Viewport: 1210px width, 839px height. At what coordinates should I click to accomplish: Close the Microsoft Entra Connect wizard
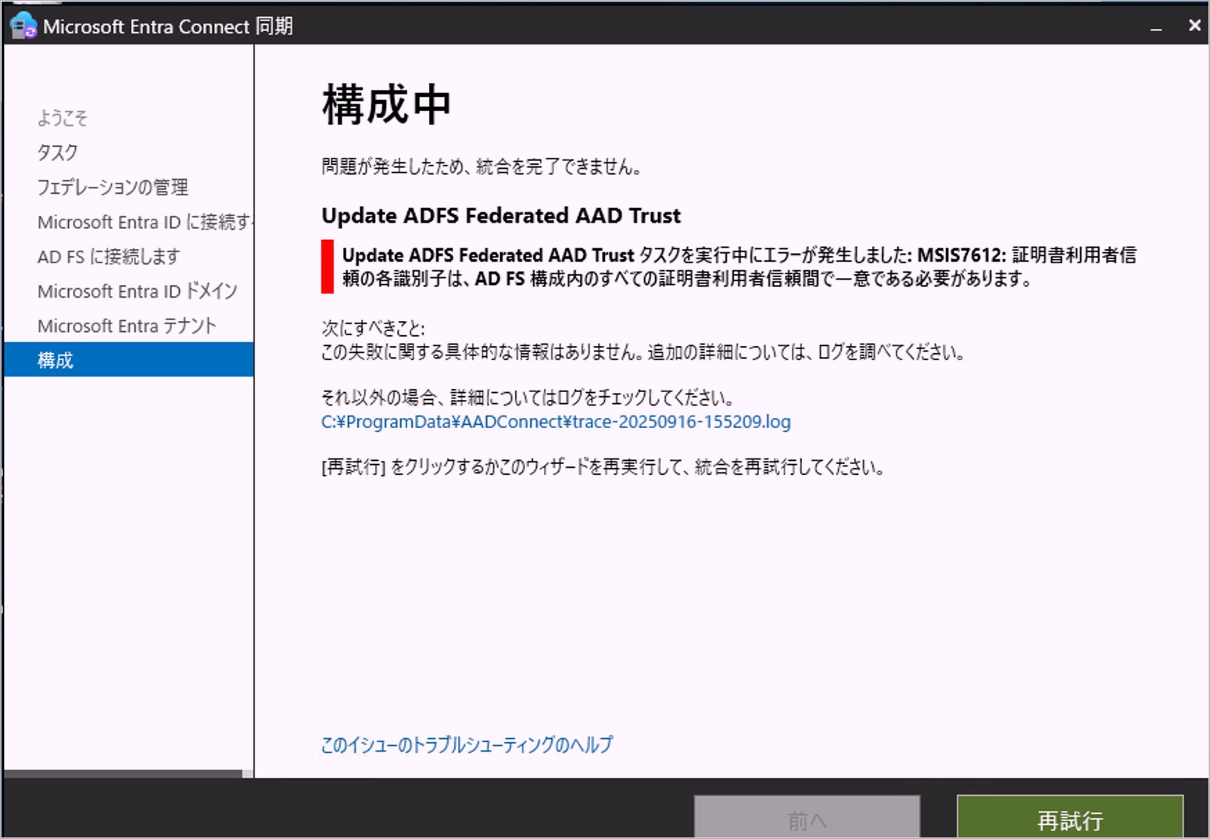pyautogui.click(x=1195, y=25)
